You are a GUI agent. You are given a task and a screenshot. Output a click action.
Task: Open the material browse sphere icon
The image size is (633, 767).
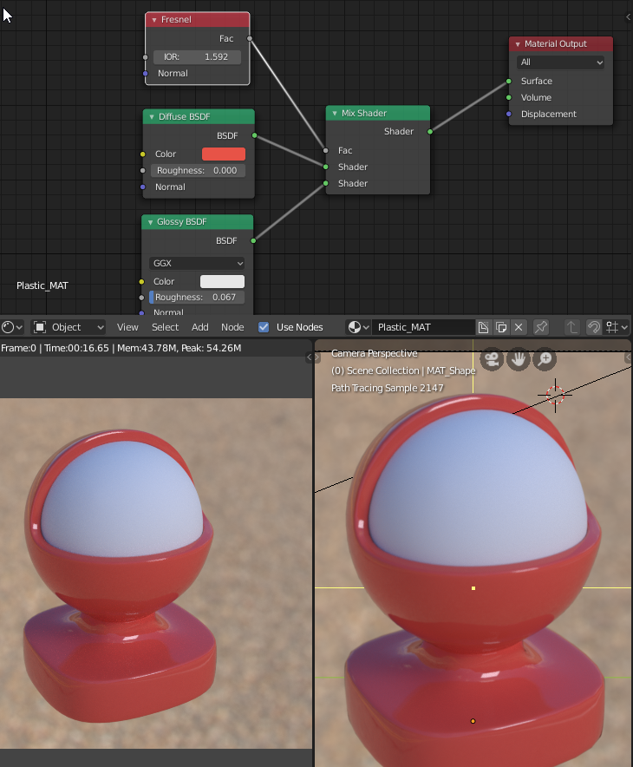[x=358, y=327]
